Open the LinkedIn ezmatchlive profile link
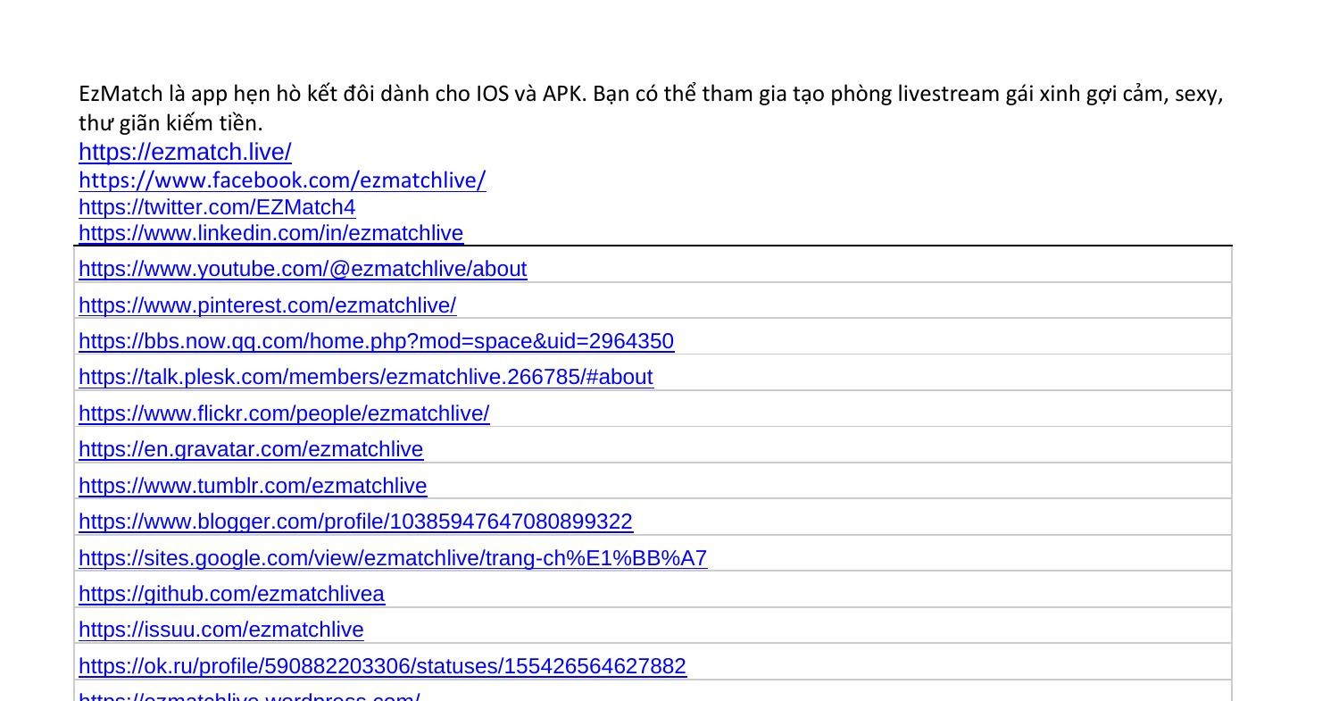The width and height of the screenshot is (1339, 701). point(270,233)
